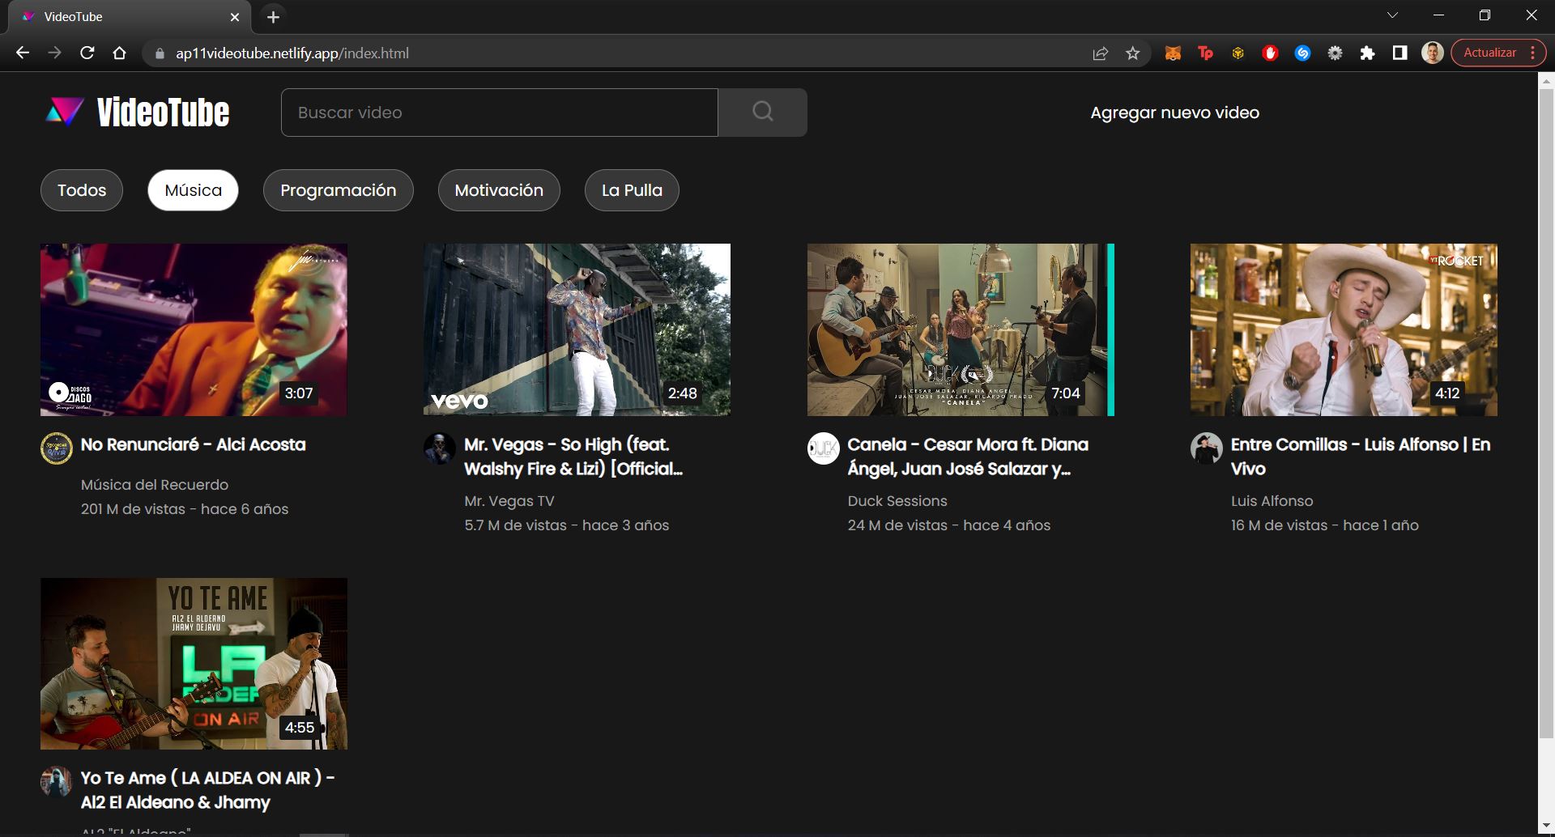The image size is (1555, 837).
Task: Open the Extensions puzzle menu
Action: (1367, 53)
